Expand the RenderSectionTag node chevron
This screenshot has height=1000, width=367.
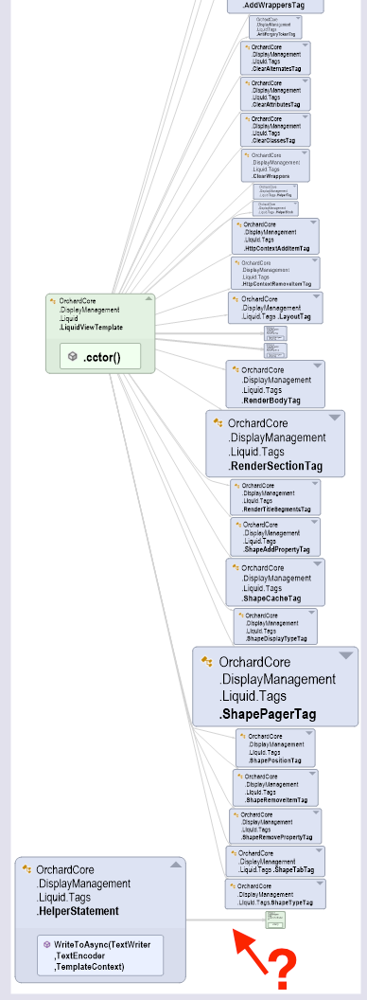pyautogui.click(x=335, y=417)
